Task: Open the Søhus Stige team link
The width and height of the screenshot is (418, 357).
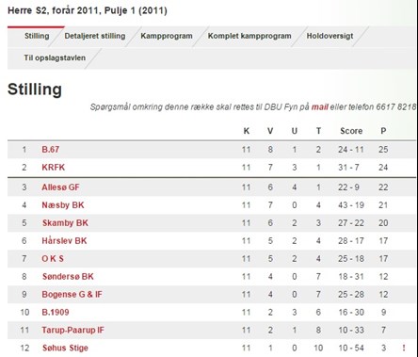Action: (65, 349)
